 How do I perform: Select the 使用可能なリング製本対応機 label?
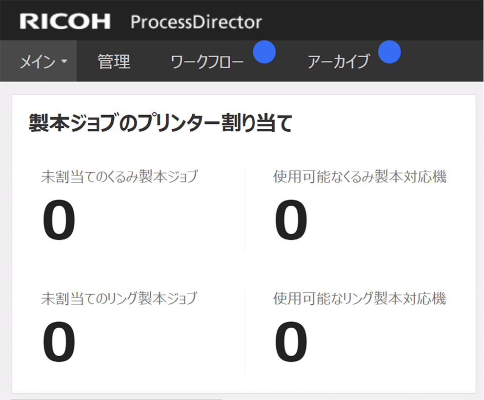360,298
